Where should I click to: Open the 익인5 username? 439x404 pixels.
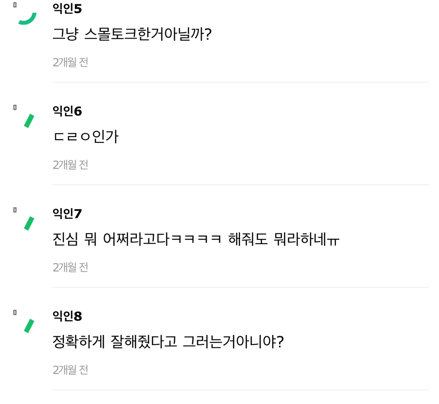pyautogui.click(x=67, y=9)
